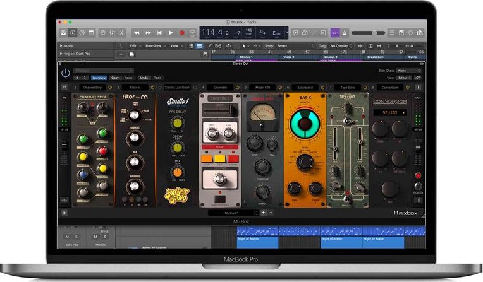The height and width of the screenshot is (282, 483).
Task: Click the Rewind transport button
Action: pos(137,33)
